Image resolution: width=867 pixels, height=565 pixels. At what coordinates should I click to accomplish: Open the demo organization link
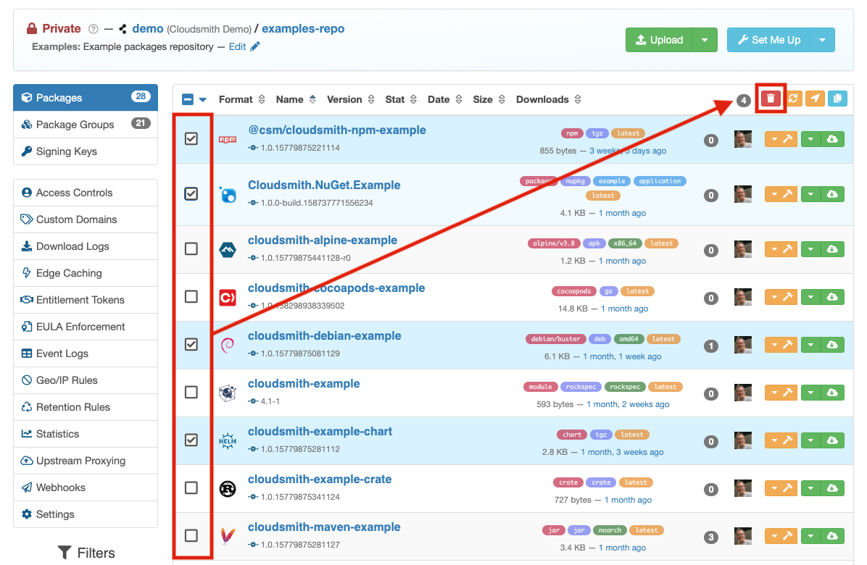tap(148, 29)
